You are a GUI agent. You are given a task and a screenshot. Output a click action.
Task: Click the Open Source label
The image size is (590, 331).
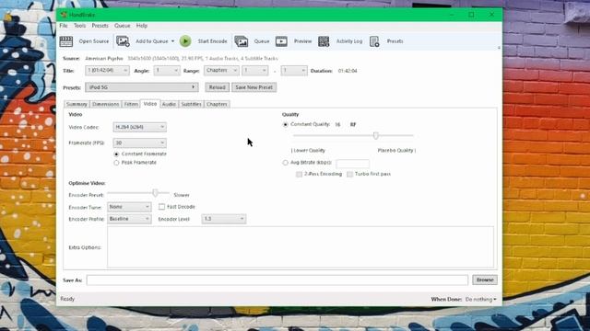click(94, 41)
